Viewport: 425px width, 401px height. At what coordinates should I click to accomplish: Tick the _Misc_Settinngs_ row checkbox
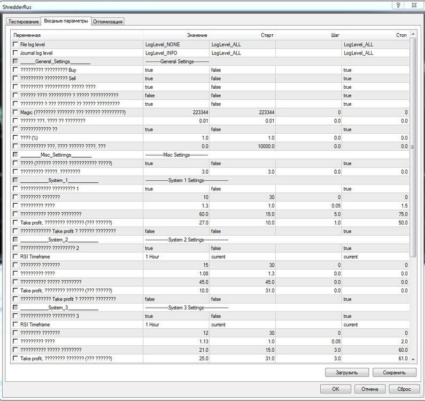click(x=16, y=155)
